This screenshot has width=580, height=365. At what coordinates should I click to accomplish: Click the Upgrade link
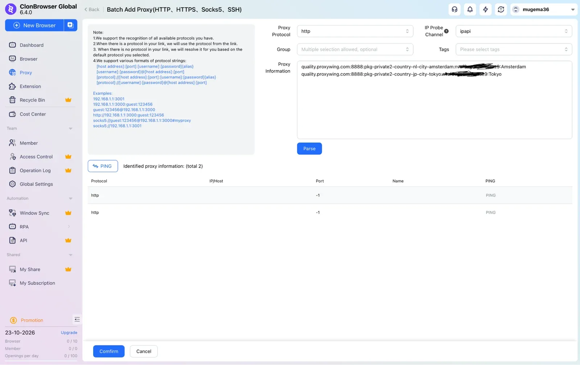click(69, 333)
